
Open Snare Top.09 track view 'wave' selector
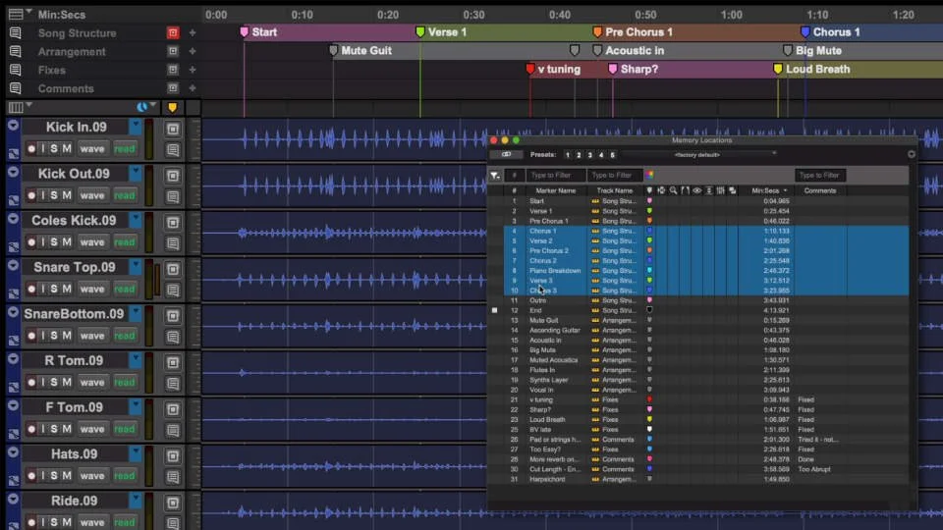click(x=92, y=289)
